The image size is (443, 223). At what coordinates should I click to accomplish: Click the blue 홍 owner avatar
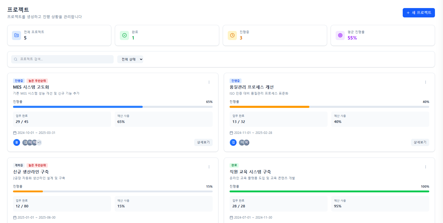[x=17, y=142]
